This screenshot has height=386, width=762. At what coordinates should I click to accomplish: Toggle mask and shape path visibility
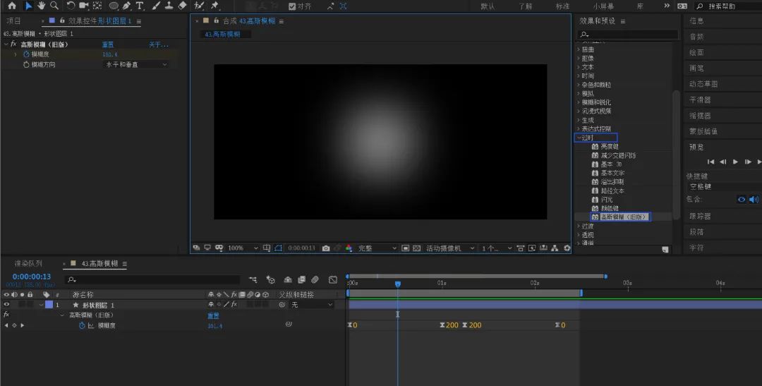pos(278,248)
